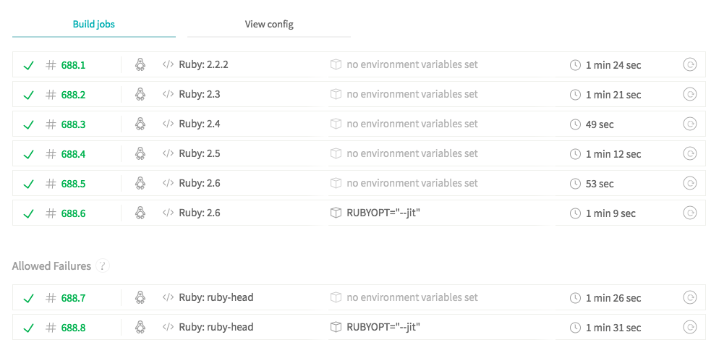The image size is (711, 353).
Task: Open job 688.7 under Allowed Failures
Action: (73, 297)
